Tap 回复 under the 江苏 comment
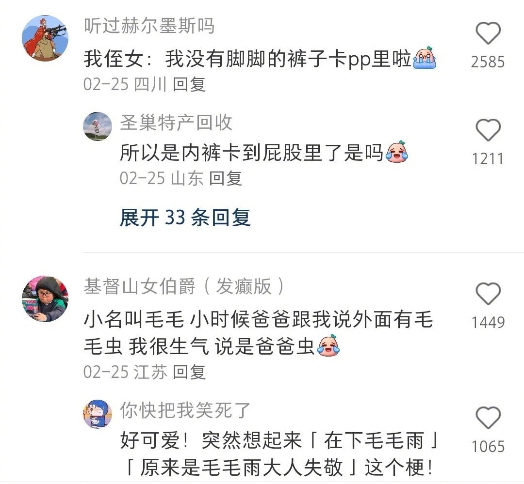524x484 pixels. (x=189, y=372)
